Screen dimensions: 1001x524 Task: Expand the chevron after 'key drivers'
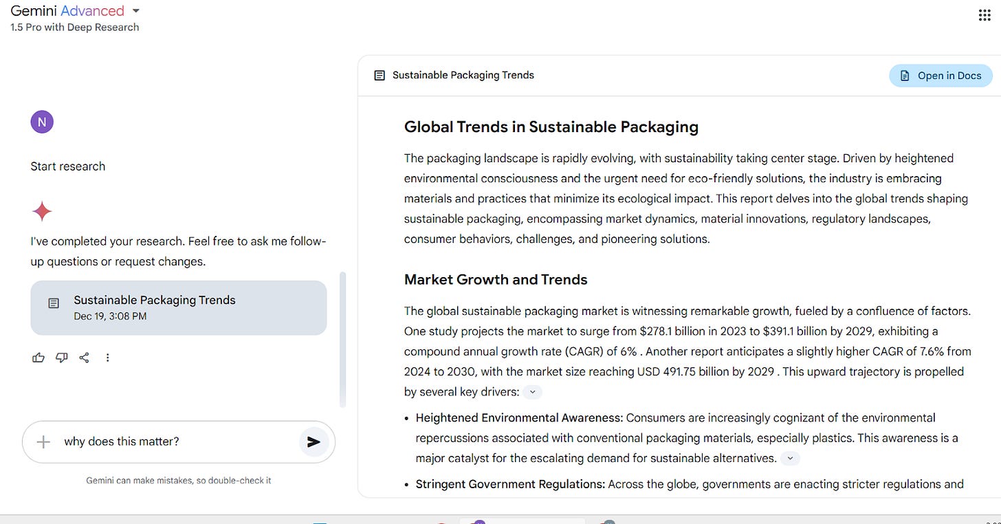531,391
